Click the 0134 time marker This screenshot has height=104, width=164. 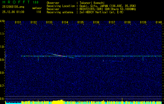[65, 22]
